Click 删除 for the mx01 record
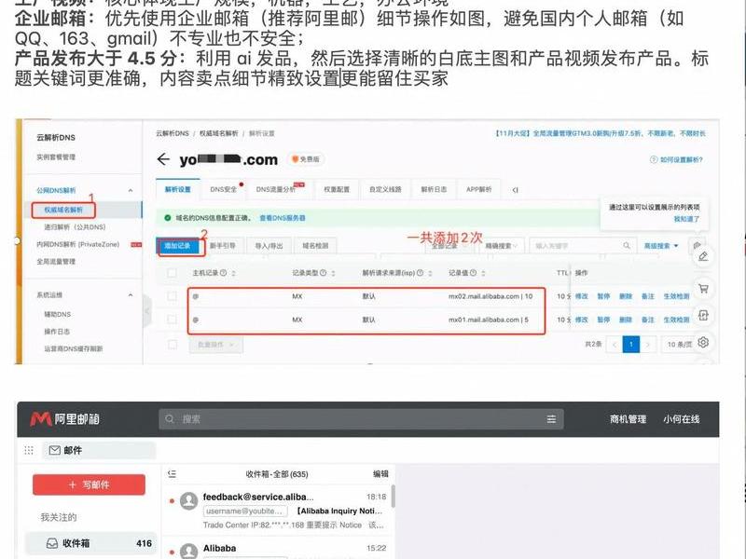The height and width of the screenshot is (559, 746). (626, 320)
